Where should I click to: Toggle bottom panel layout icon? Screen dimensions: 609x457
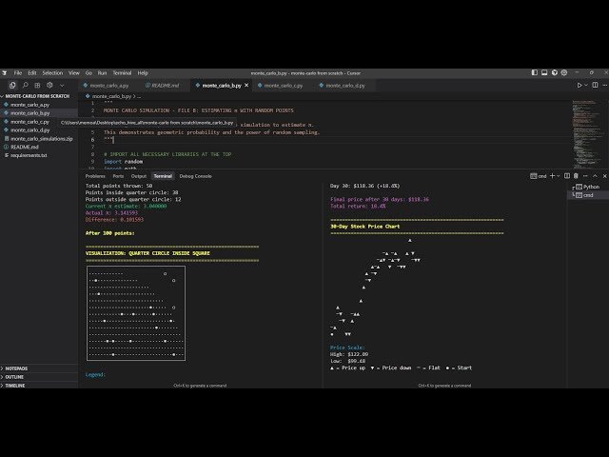tap(544, 72)
